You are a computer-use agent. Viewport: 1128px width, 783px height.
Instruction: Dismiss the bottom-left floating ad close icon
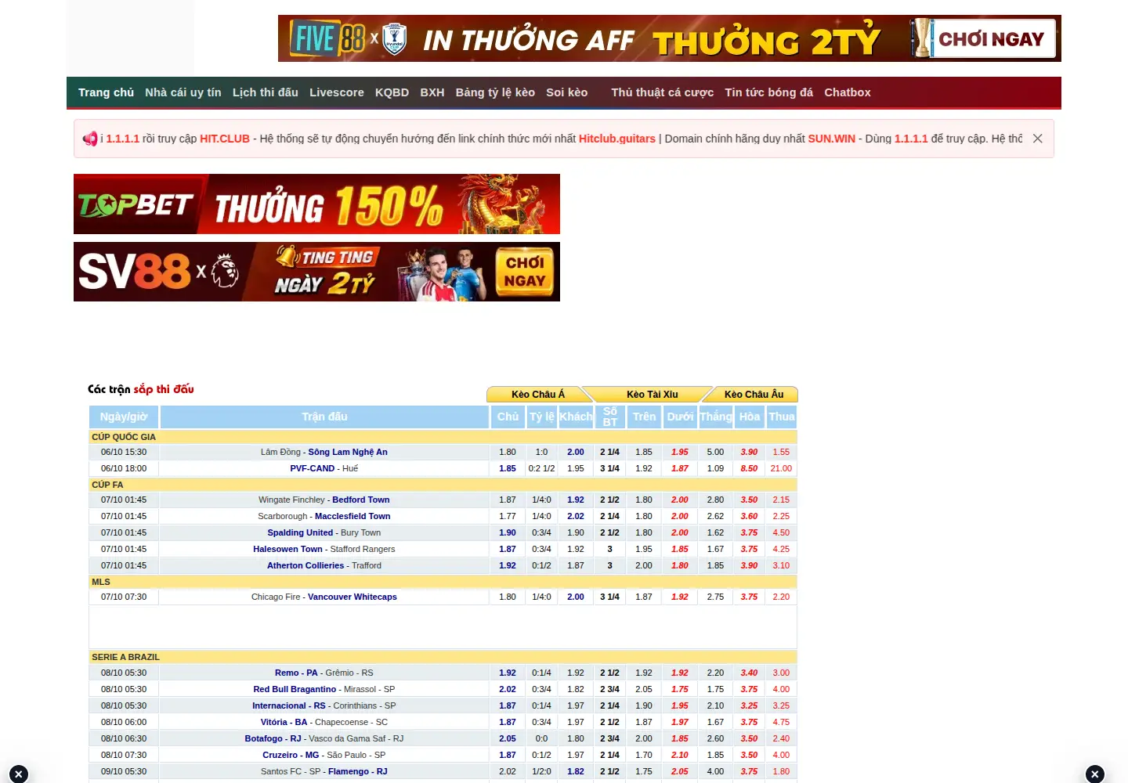click(x=18, y=774)
